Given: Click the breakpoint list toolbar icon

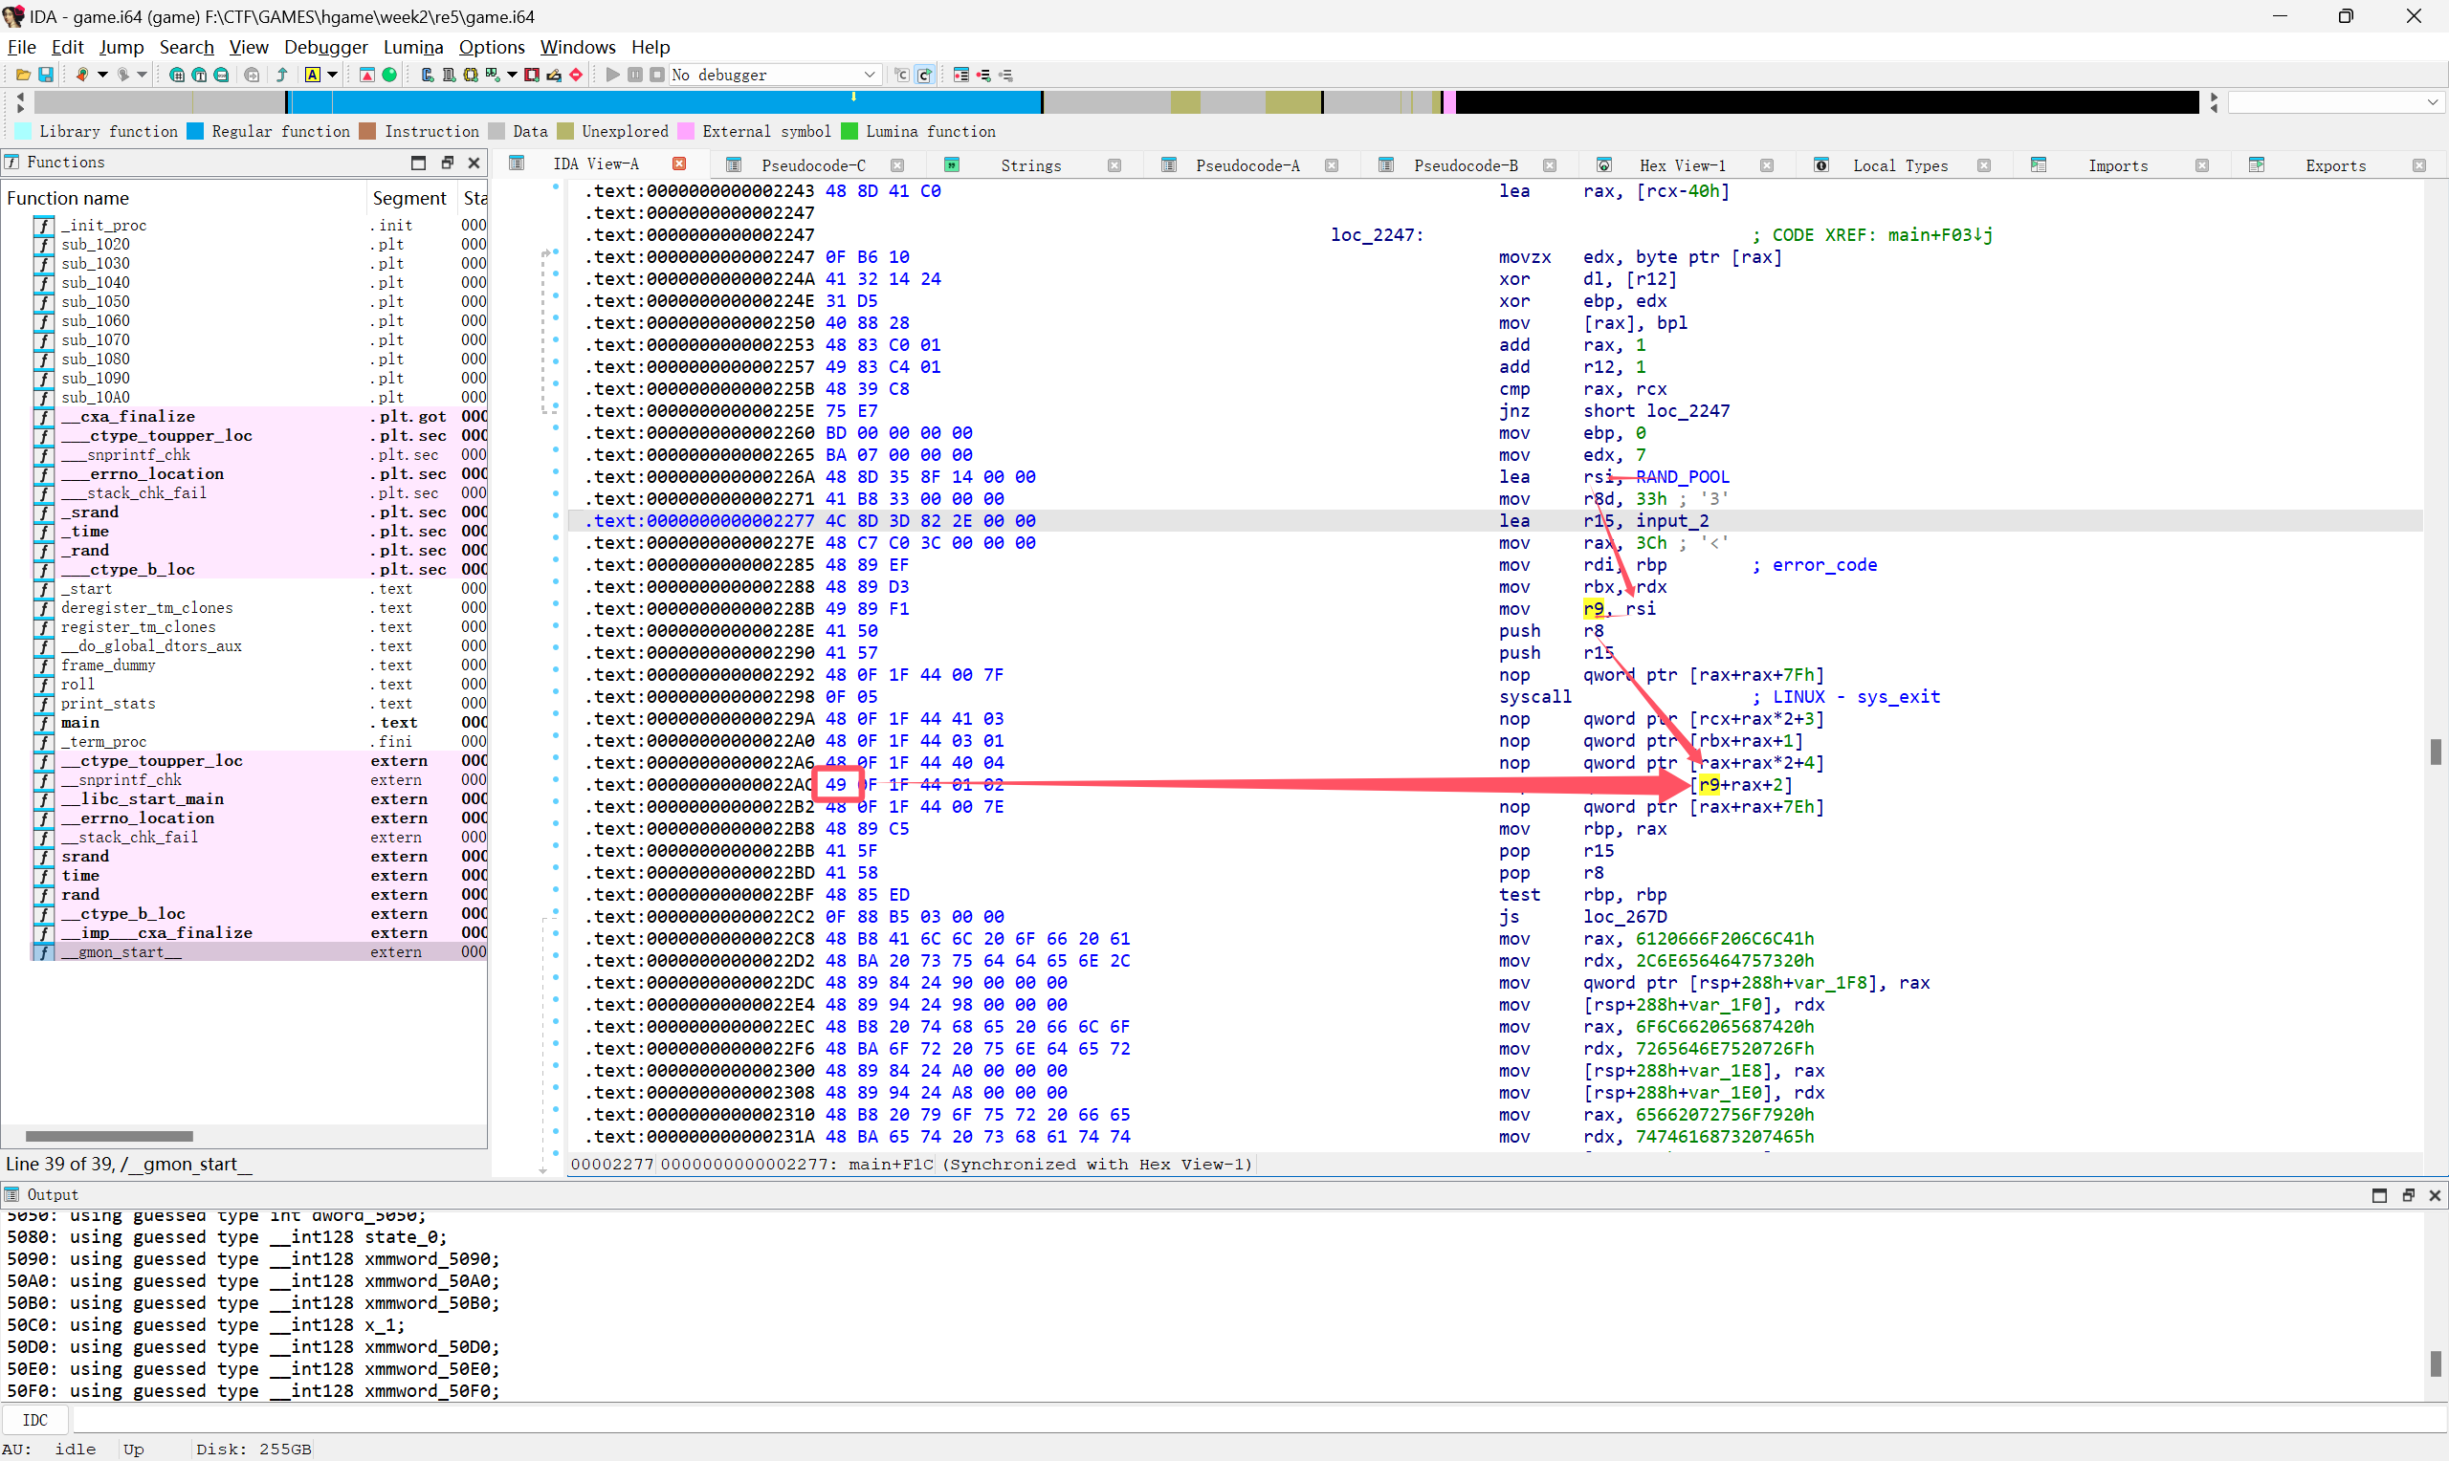Looking at the screenshot, I should pyautogui.click(x=961, y=75).
